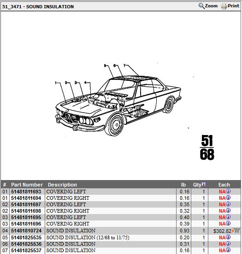Click NA info icon for 51481811697

tap(228, 204)
